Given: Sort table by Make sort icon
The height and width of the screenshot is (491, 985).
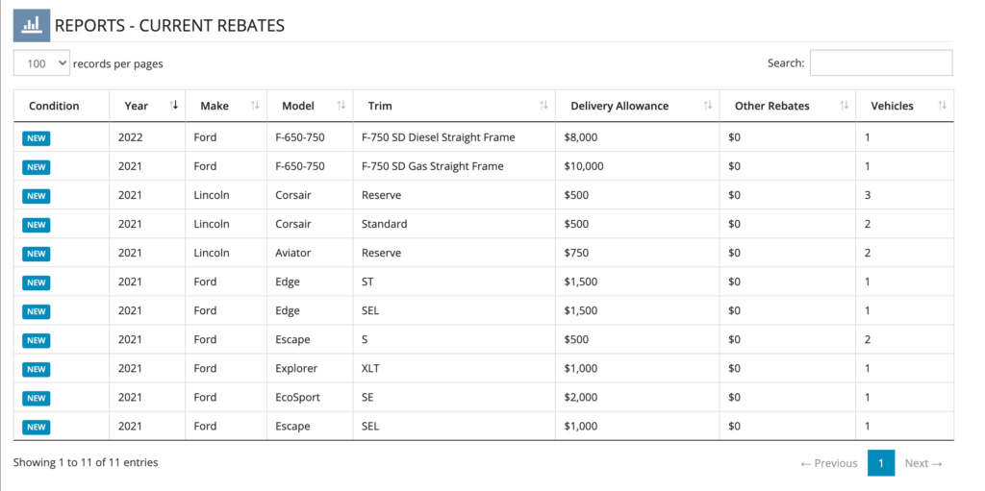Looking at the screenshot, I should tap(255, 106).
